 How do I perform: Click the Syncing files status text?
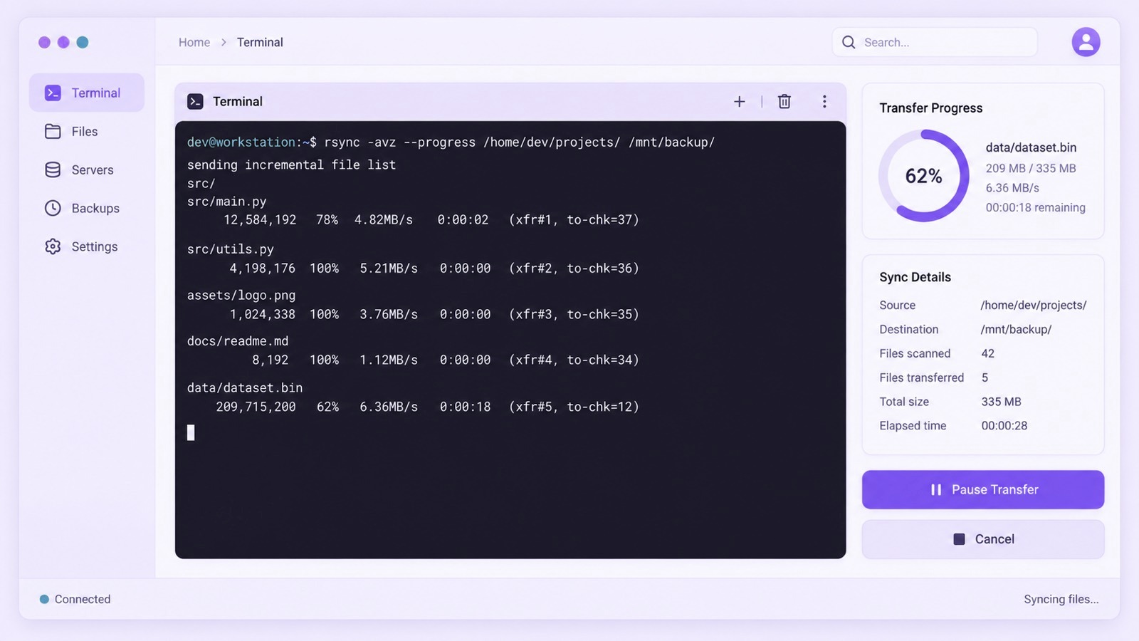click(x=1061, y=599)
